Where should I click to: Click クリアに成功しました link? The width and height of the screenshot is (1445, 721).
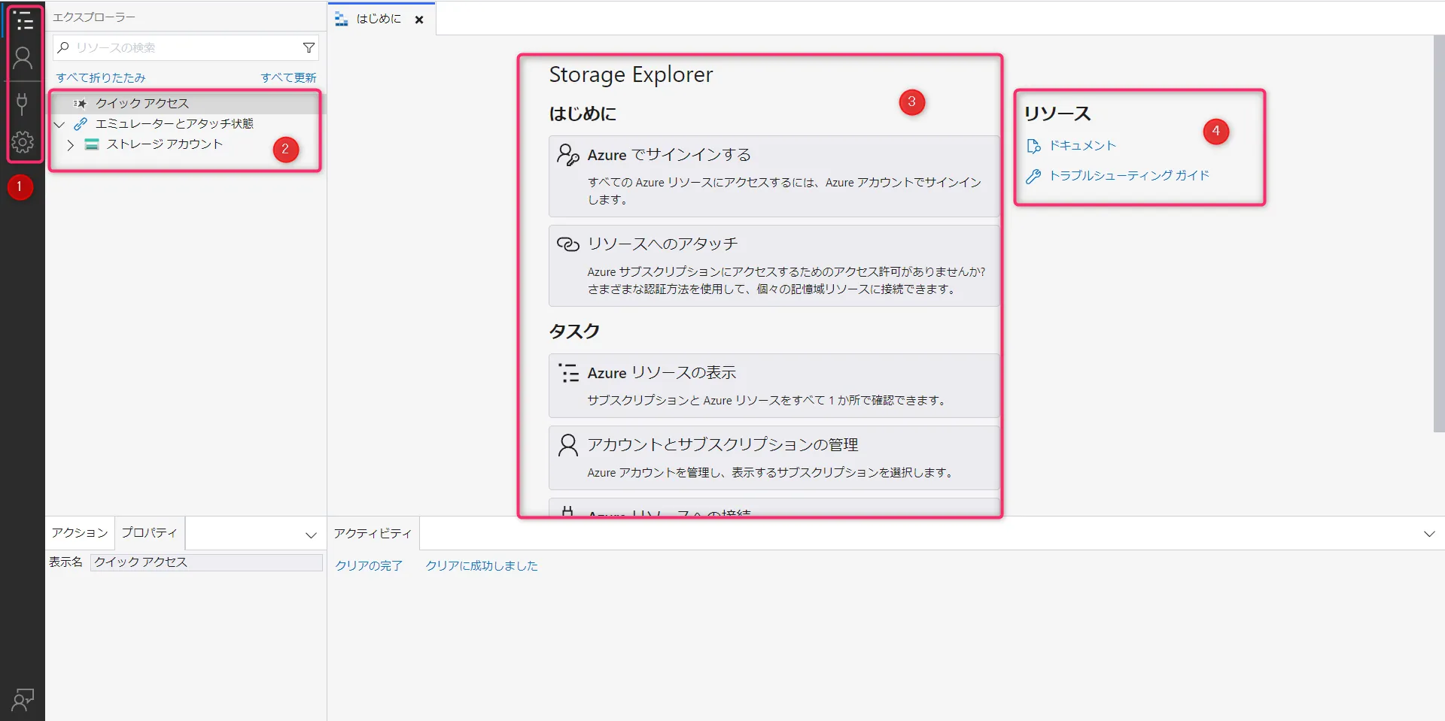pyautogui.click(x=482, y=565)
